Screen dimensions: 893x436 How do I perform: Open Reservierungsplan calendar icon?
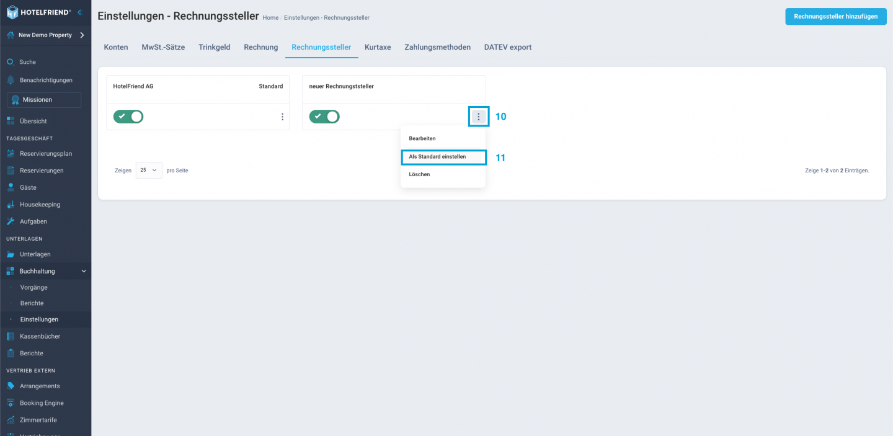click(x=11, y=154)
